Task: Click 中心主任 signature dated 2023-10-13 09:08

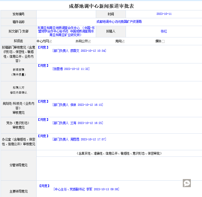Action: 86,189
